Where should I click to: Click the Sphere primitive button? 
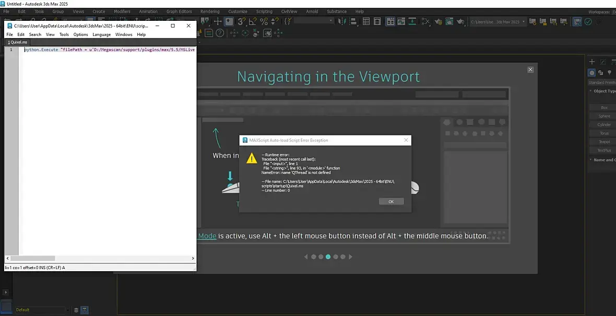click(x=604, y=116)
